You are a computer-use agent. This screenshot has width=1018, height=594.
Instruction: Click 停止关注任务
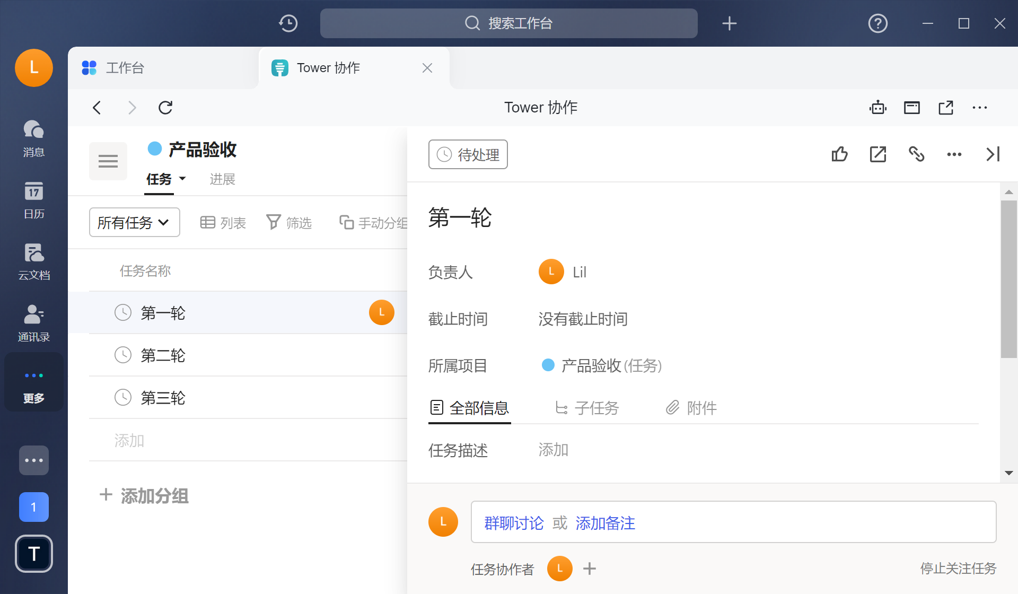[959, 569]
